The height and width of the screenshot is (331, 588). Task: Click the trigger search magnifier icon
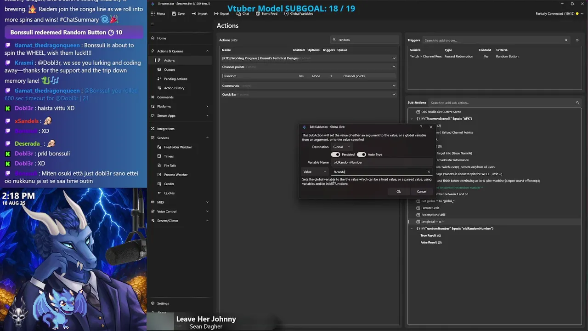pyautogui.click(x=566, y=40)
